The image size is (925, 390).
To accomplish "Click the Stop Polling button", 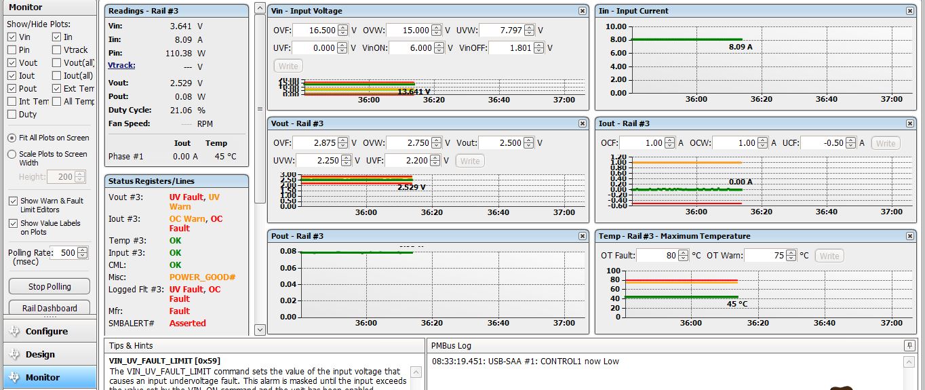I will click(50, 286).
